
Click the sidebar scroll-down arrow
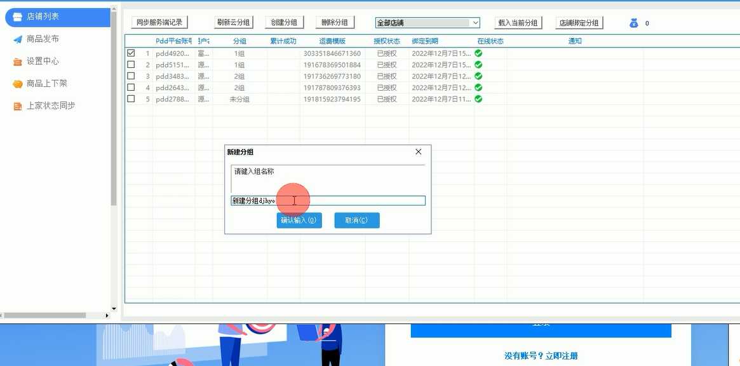114,309
